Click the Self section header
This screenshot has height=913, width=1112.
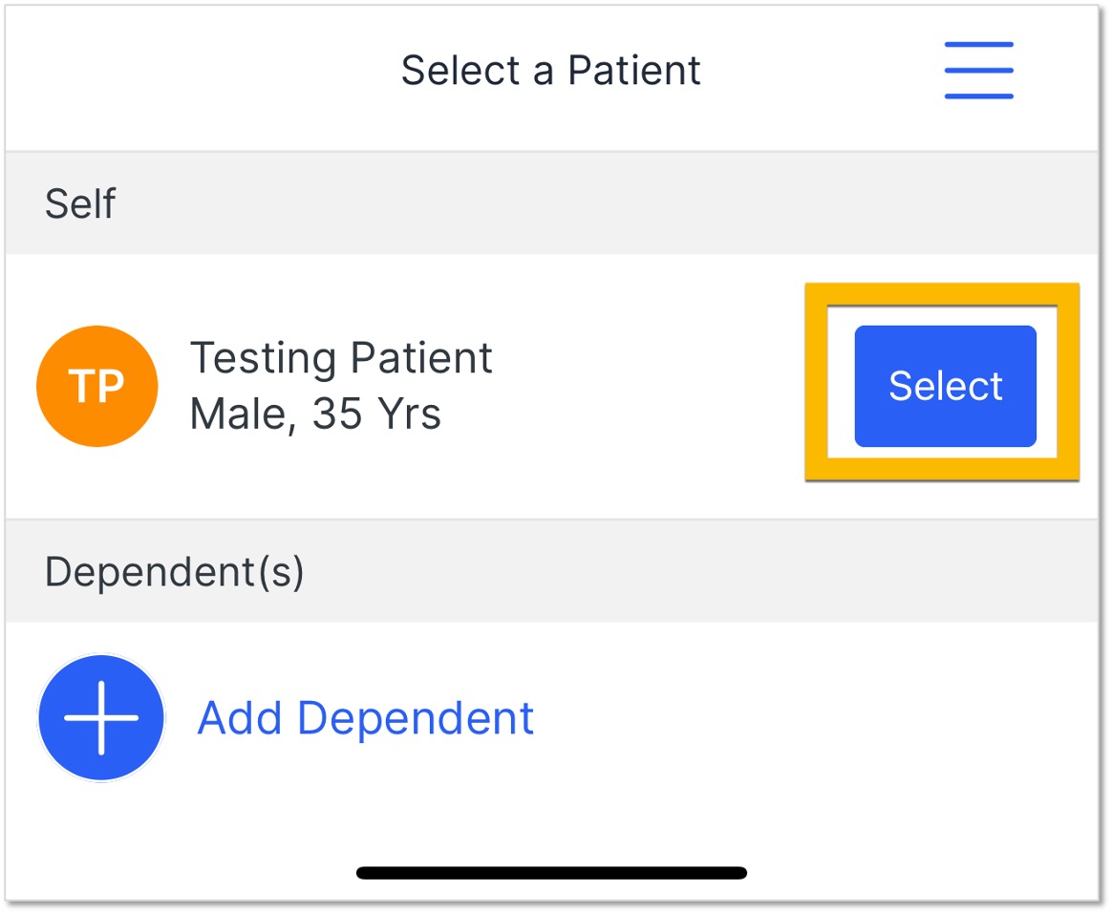pyautogui.click(x=80, y=202)
